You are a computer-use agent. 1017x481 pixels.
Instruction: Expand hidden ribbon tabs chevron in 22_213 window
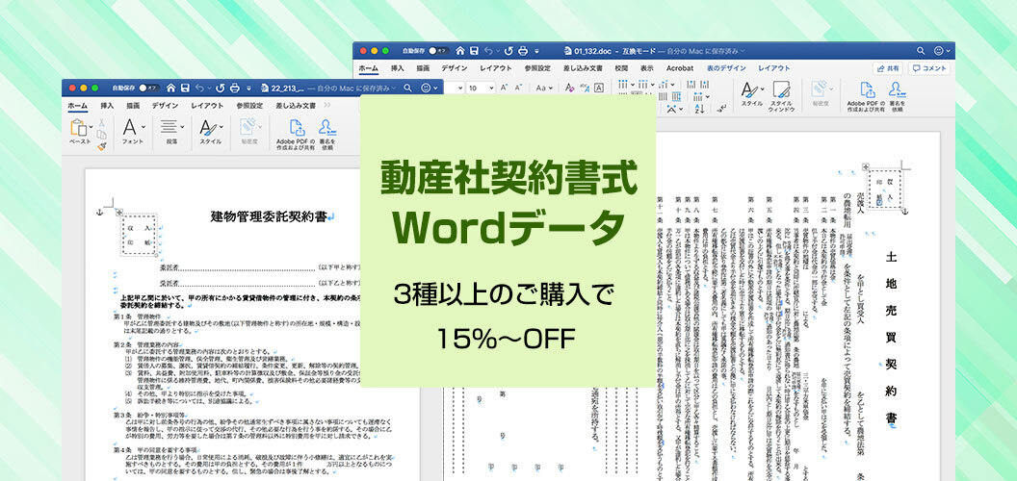pyautogui.click(x=326, y=105)
